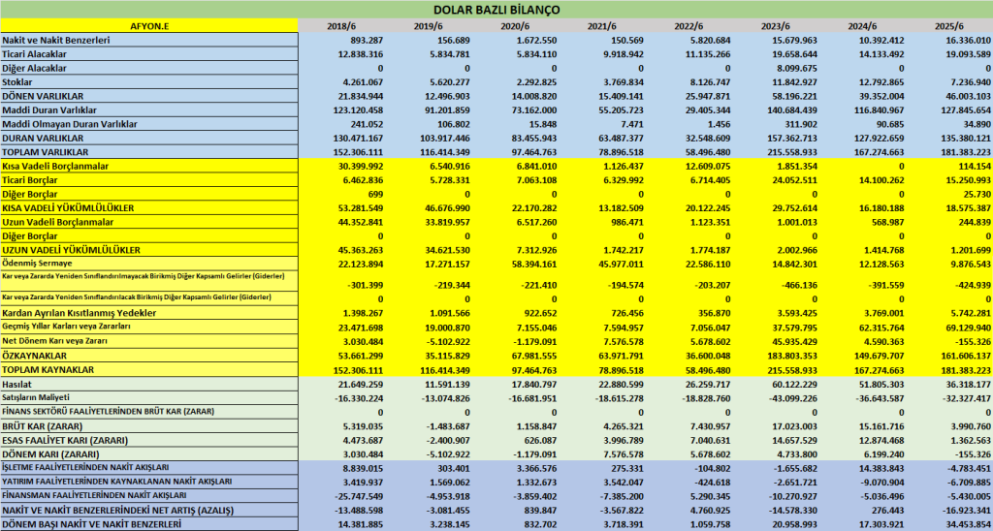The width and height of the screenshot is (993, 531).
Task: Click the Maddi Duran Varlıklar row label
Action: pos(49,109)
